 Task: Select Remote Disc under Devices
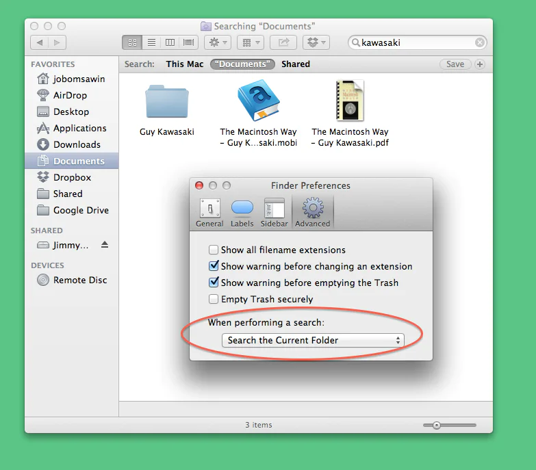pos(71,280)
